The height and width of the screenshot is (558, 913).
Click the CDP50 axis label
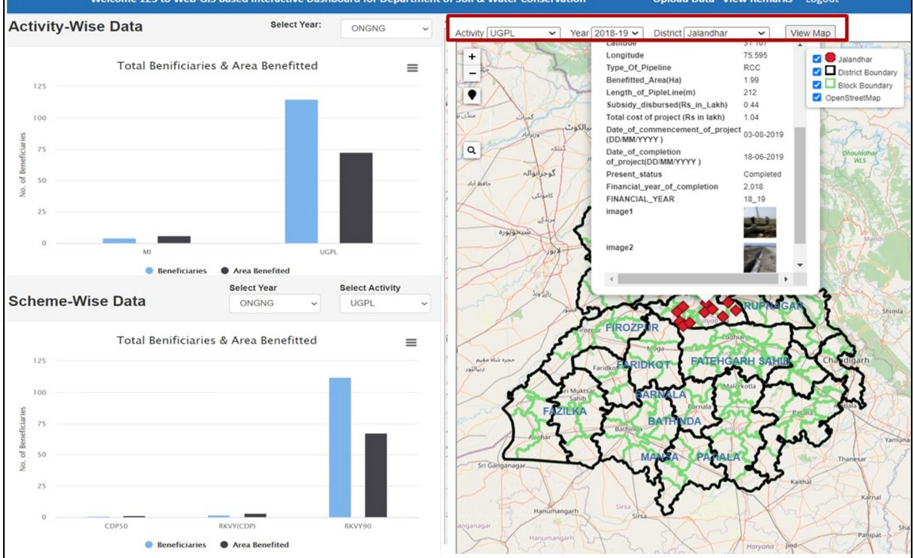(116, 526)
